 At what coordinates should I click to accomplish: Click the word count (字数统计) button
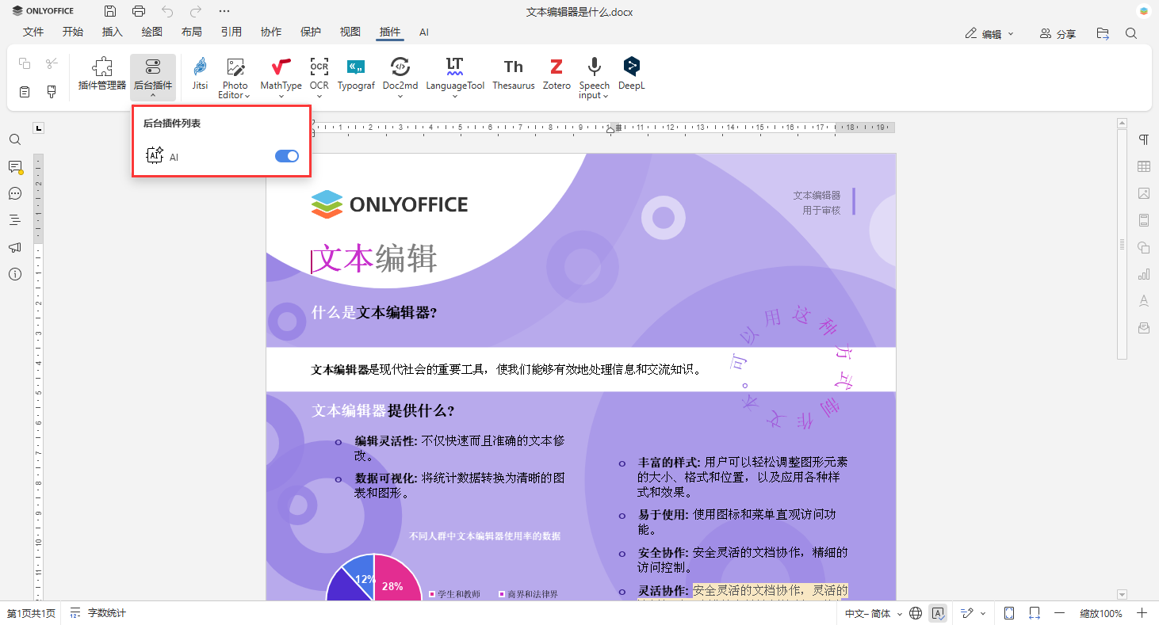tap(98, 613)
